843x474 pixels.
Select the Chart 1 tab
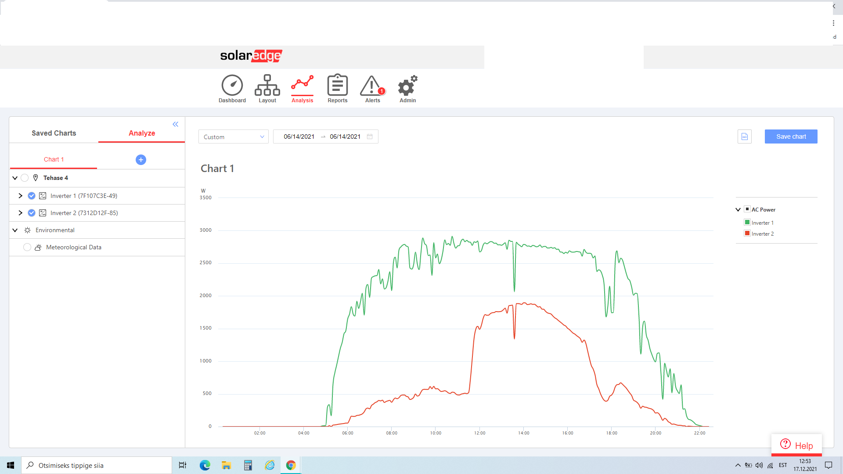54,159
